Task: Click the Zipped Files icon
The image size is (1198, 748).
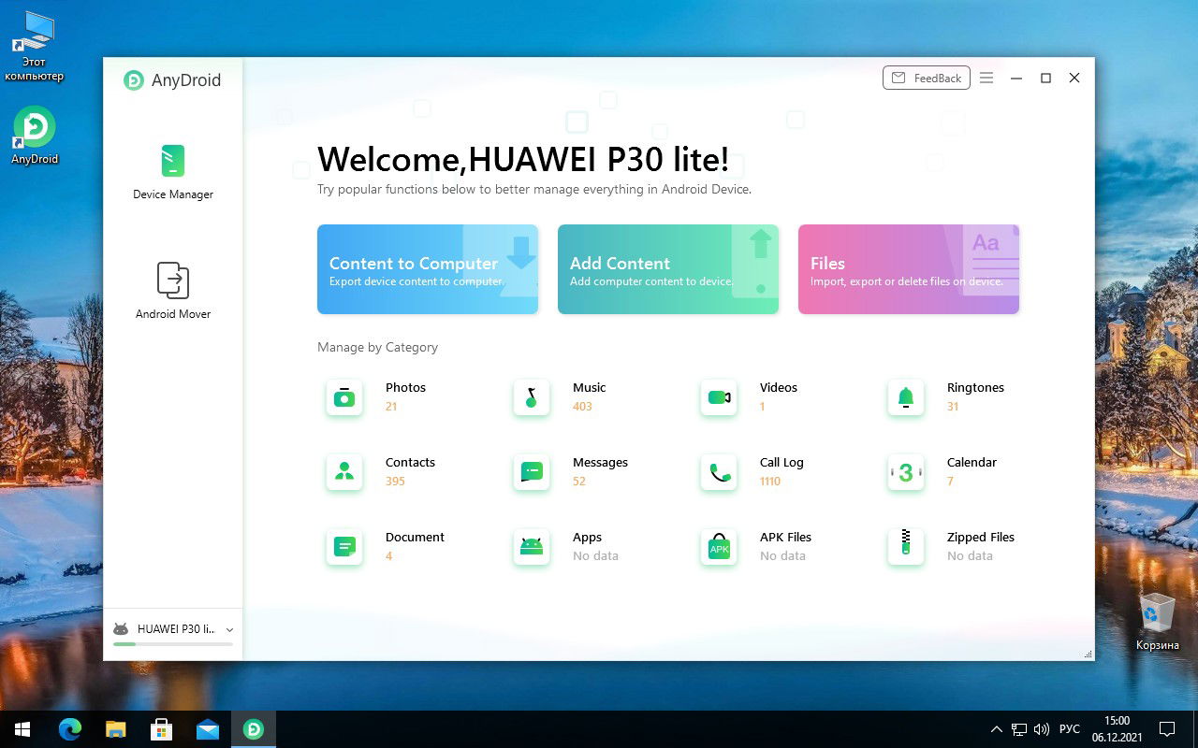Action: click(x=906, y=547)
